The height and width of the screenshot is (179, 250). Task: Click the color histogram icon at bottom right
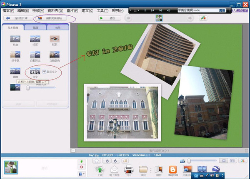click(242, 161)
